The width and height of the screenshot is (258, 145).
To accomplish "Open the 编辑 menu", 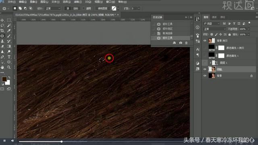I will point(23,2).
